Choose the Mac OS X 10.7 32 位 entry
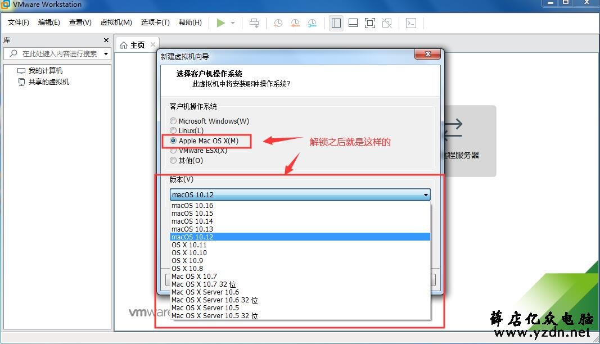Image resolution: width=600 pixels, height=344 pixels. tap(300, 284)
